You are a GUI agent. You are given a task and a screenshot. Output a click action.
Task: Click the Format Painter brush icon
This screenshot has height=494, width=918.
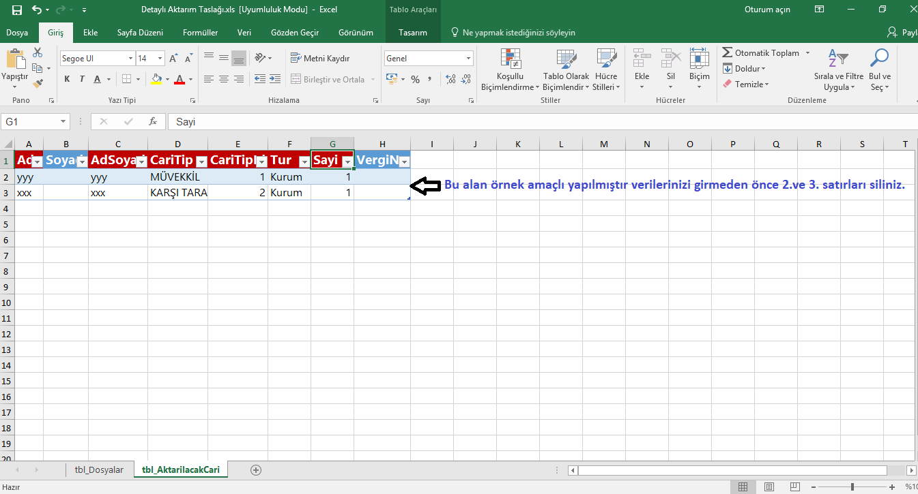pyautogui.click(x=38, y=83)
